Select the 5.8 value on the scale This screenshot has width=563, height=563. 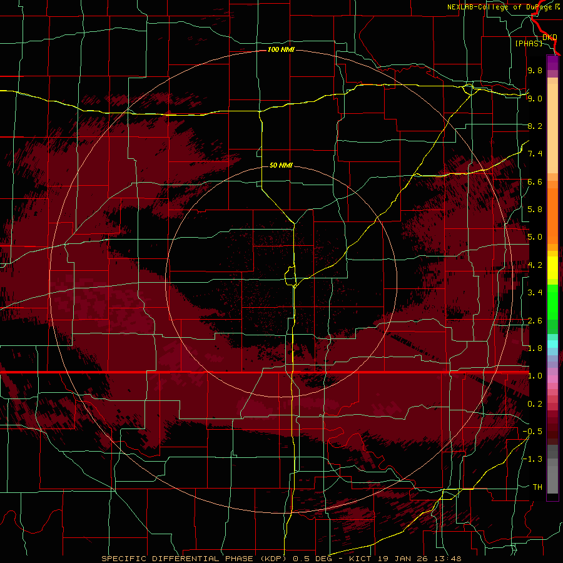pos(535,210)
